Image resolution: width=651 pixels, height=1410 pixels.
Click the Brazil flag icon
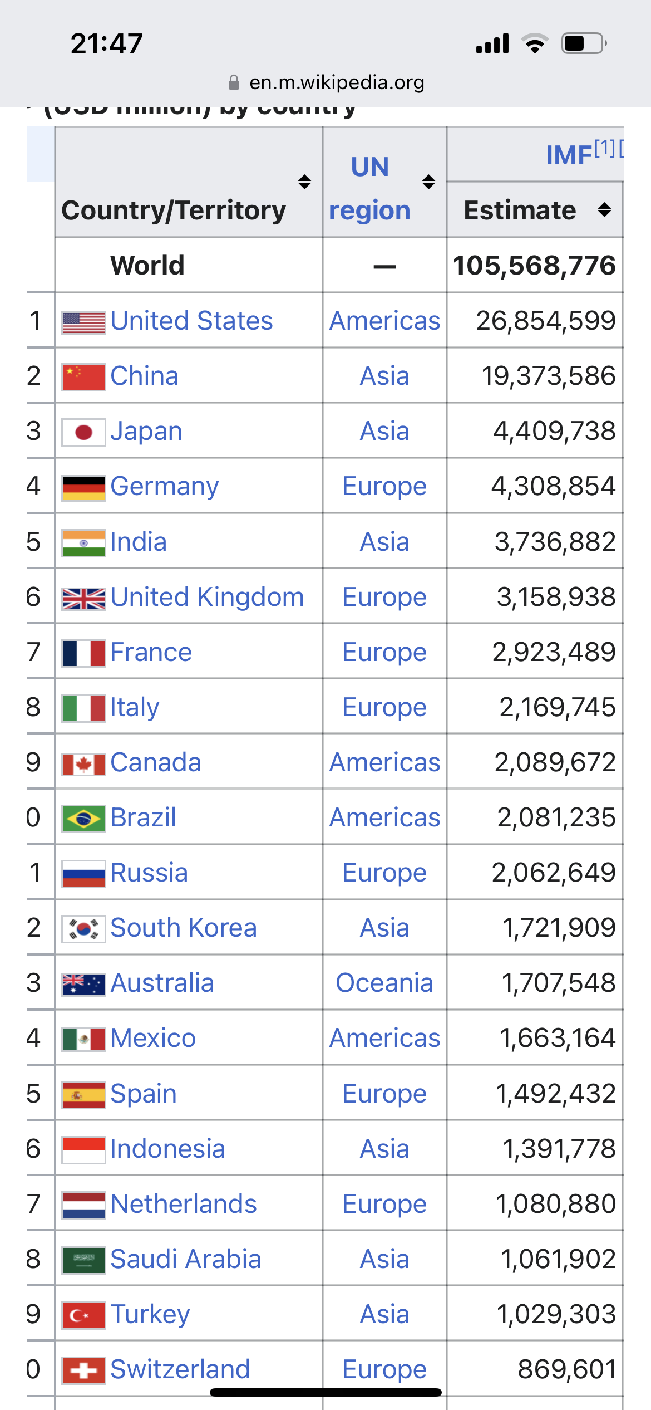coord(83,819)
